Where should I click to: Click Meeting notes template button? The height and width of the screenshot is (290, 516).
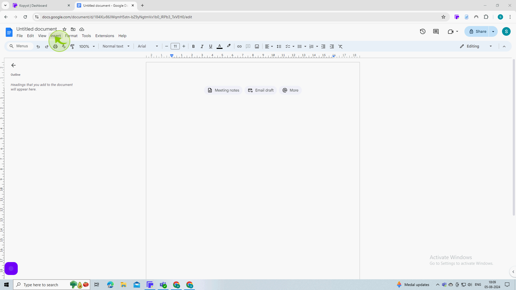pyautogui.click(x=223, y=90)
